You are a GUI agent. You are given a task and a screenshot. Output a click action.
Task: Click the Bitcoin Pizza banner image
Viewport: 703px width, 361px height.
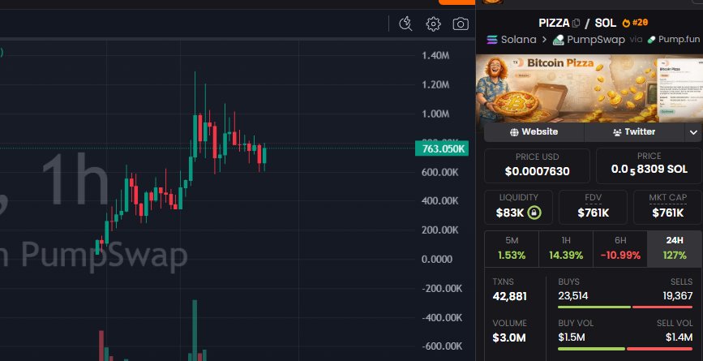(589, 87)
